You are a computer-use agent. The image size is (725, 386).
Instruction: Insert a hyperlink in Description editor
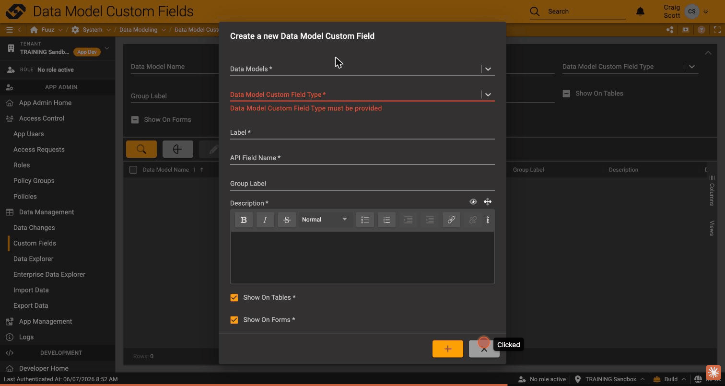tap(451, 220)
